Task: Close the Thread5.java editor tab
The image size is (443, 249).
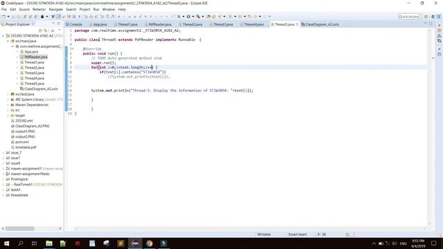Action: 297,25
